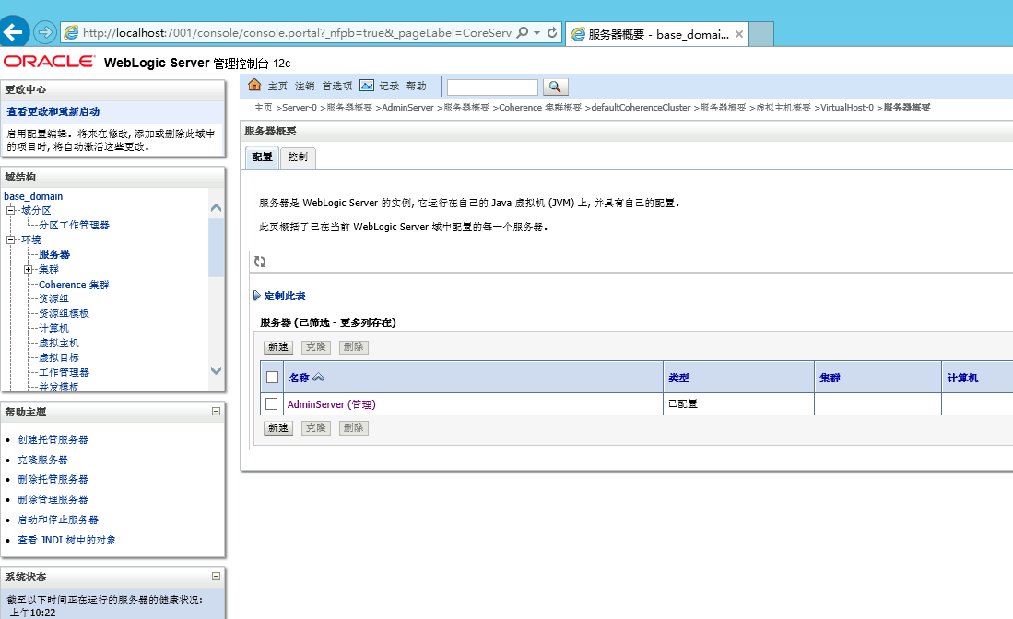The image size is (1013, 619).
Task: Close the 服务器概要 browser tab
Action: click(x=739, y=34)
